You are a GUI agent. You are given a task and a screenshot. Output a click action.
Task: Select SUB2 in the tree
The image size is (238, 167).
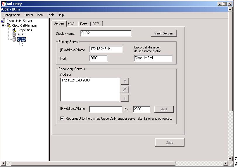(x=21, y=39)
